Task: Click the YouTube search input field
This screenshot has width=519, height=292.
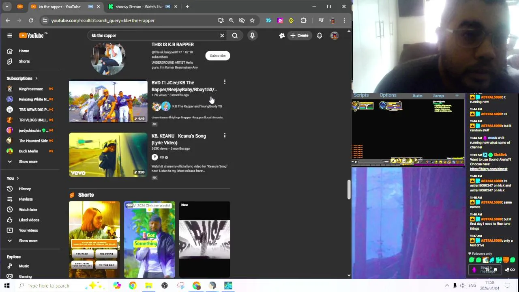Action: click(154, 35)
